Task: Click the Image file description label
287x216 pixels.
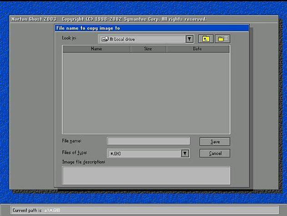Action: coord(84,162)
